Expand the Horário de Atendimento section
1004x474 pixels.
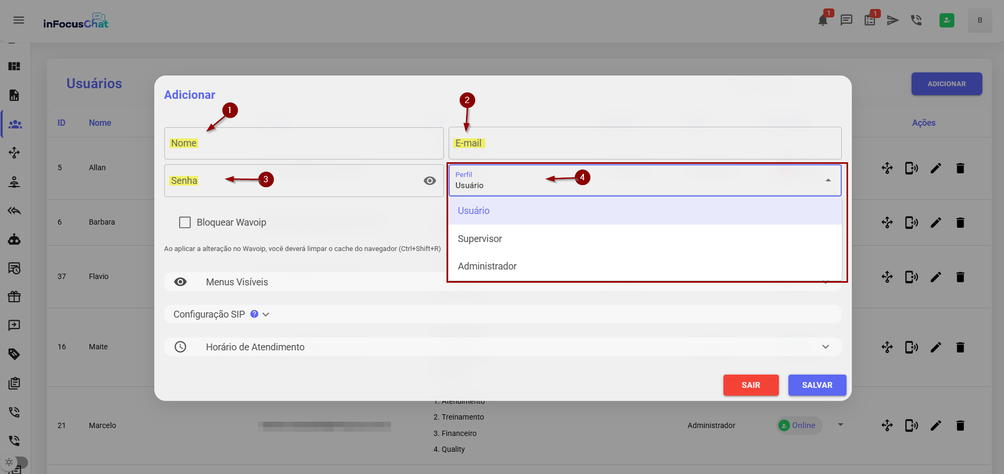[825, 347]
